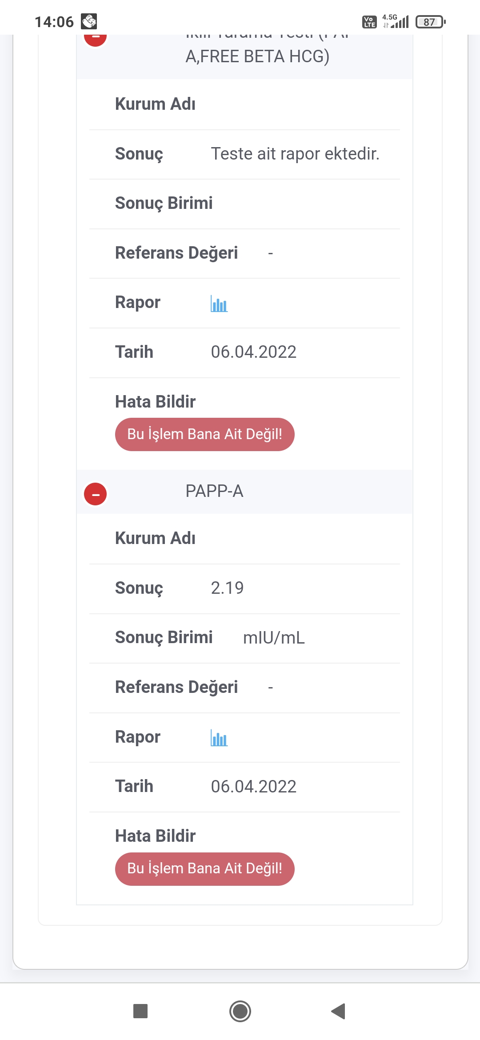Screen dimensions: 480x1040
Task: Tap the 4.5G signal strength icon
Action: tap(396, 21)
